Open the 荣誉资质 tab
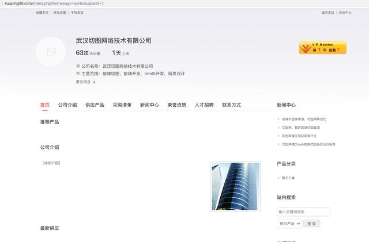The image size is (369, 242). click(177, 105)
